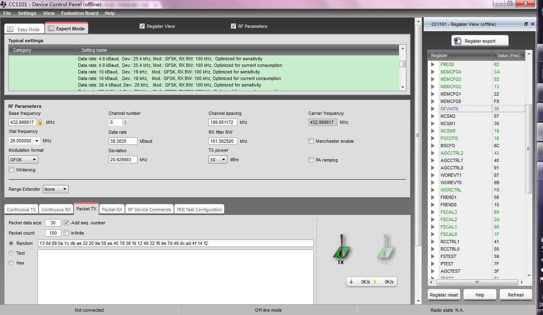The image size is (543, 315).
Task: Open the PER Test Configuration tab
Action: (199, 210)
